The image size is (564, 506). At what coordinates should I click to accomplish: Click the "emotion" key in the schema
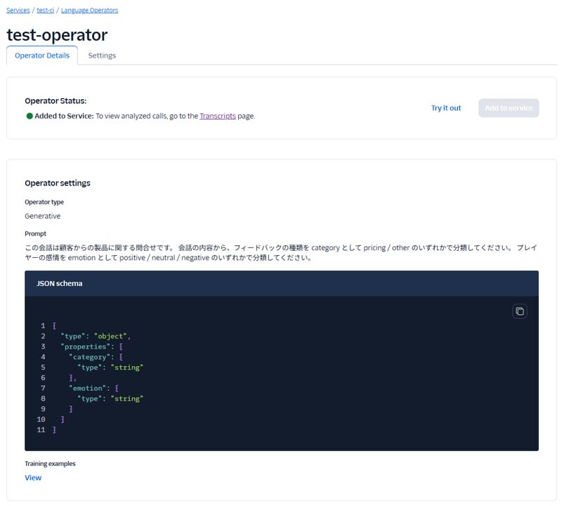pyautogui.click(x=87, y=388)
